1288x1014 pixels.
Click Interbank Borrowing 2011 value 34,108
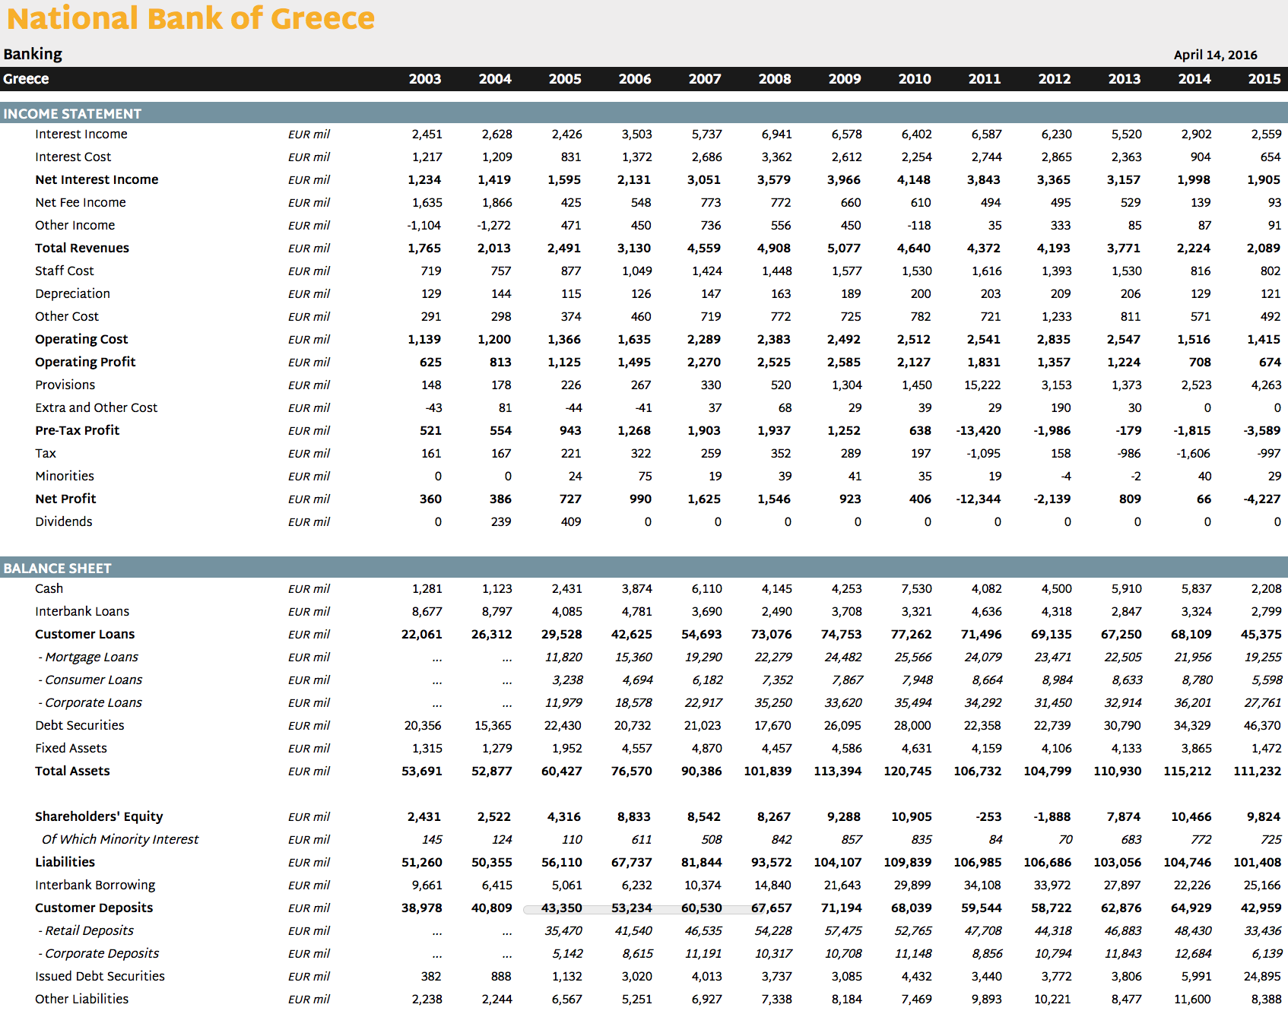click(x=982, y=886)
